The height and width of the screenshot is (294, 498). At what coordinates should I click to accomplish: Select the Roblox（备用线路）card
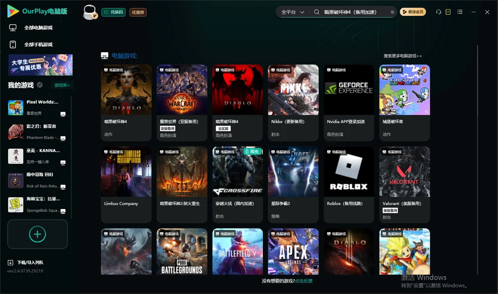tap(349, 185)
